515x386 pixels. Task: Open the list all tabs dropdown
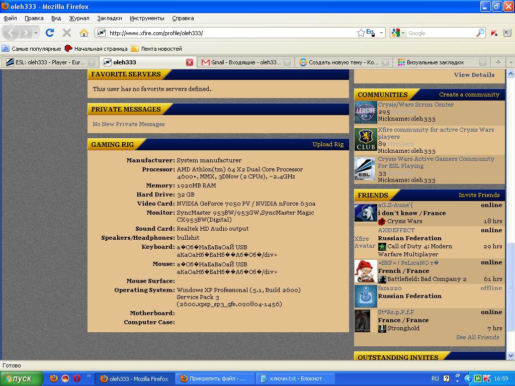pyautogui.click(x=511, y=62)
